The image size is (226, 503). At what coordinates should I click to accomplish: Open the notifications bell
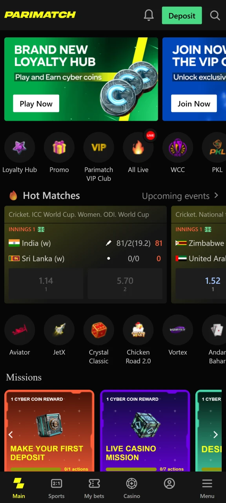pyautogui.click(x=149, y=15)
